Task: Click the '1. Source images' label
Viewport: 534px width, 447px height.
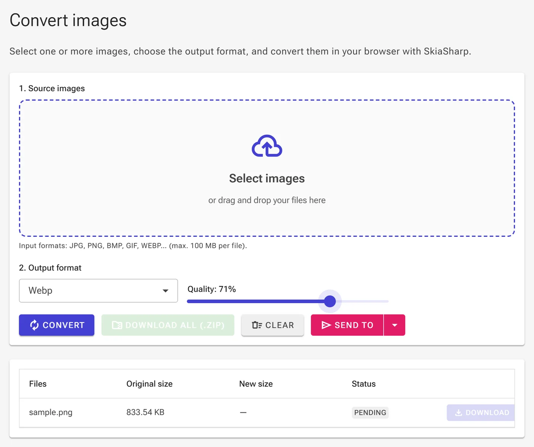Action: pos(52,88)
